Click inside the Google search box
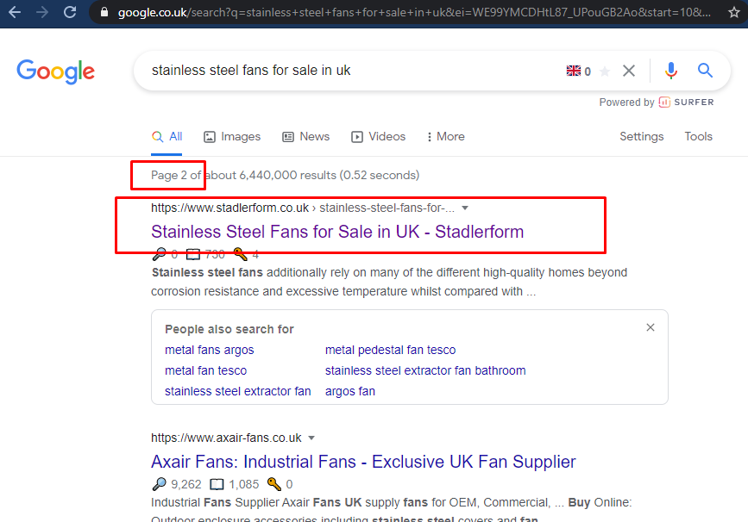This screenshot has height=522, width=748. tap(345, 71)
